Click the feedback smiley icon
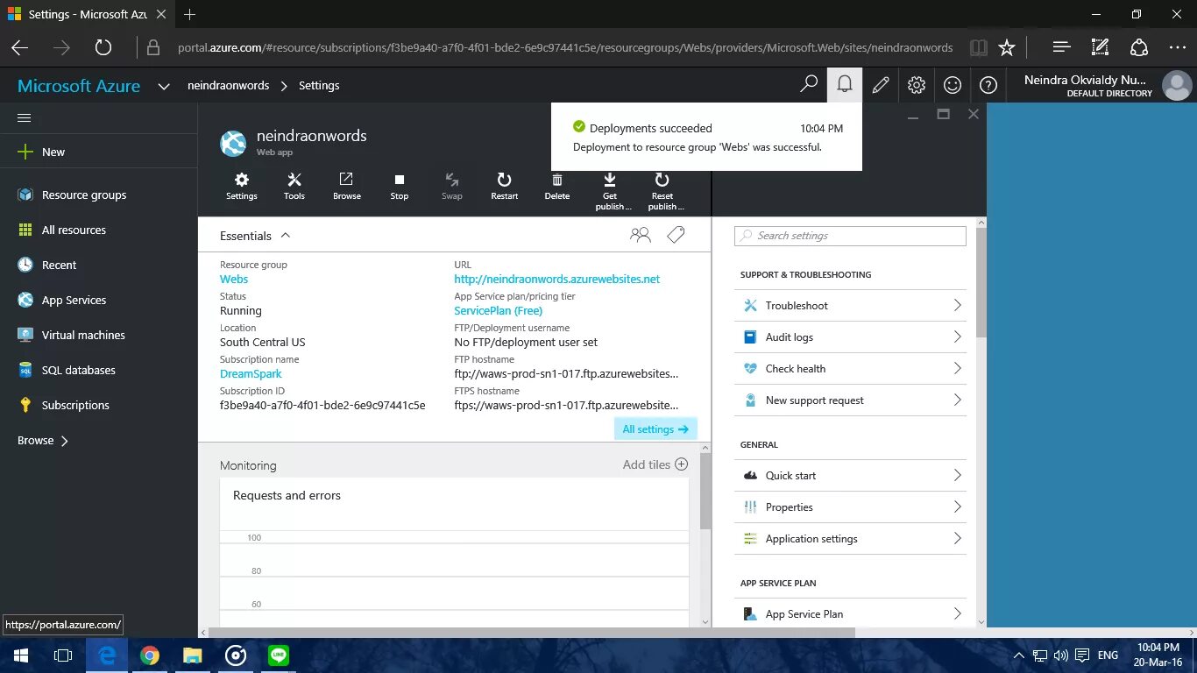 (x=953, y=85)
